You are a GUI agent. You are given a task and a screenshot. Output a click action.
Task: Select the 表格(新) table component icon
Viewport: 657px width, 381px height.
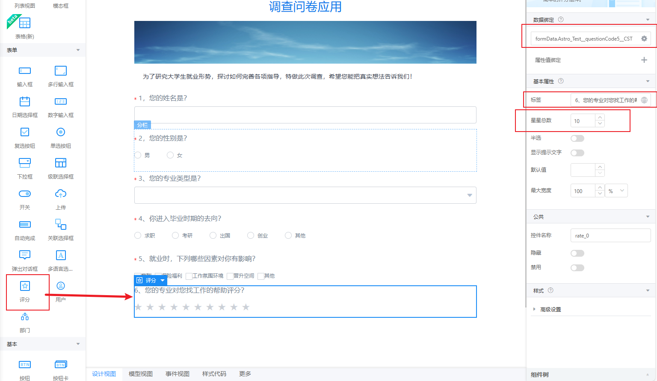(x=25, y=23)
